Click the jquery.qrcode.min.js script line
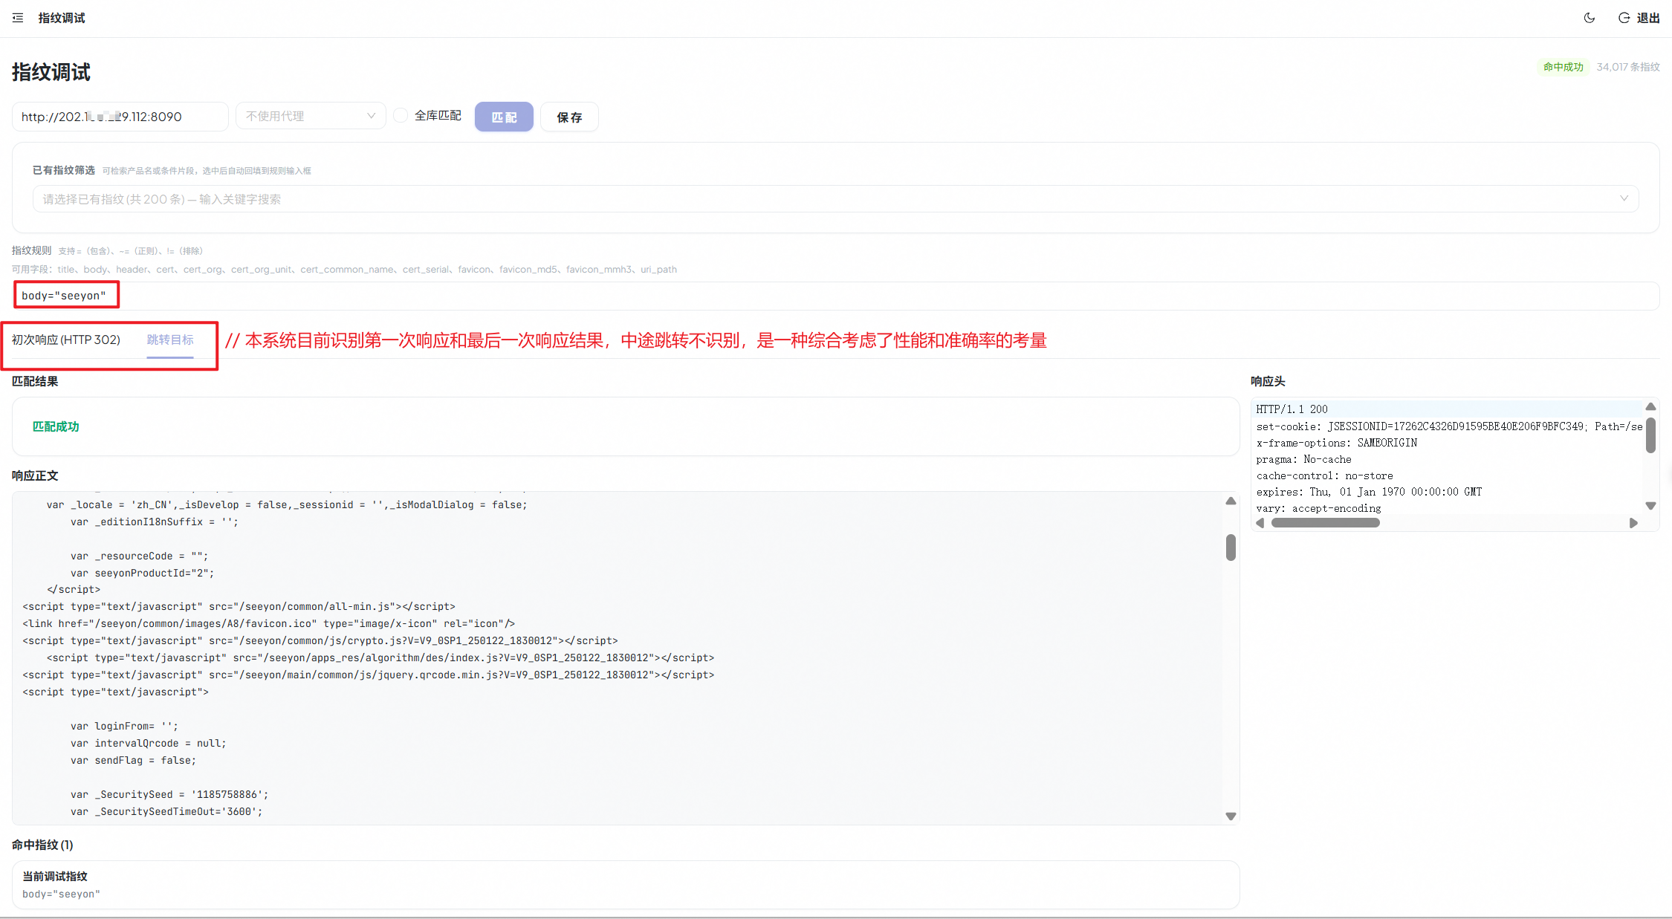This screenshot has width=1672, height=919. point(369,675)
